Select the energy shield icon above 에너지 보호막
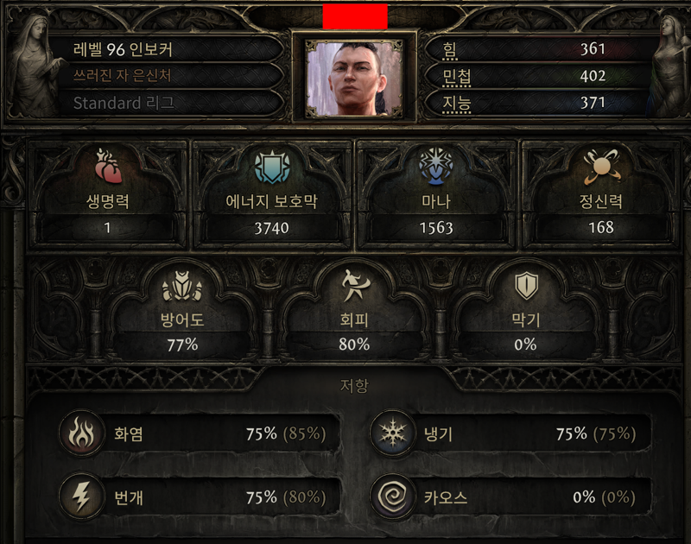This screenshot has height=544, width=691. 272,167
